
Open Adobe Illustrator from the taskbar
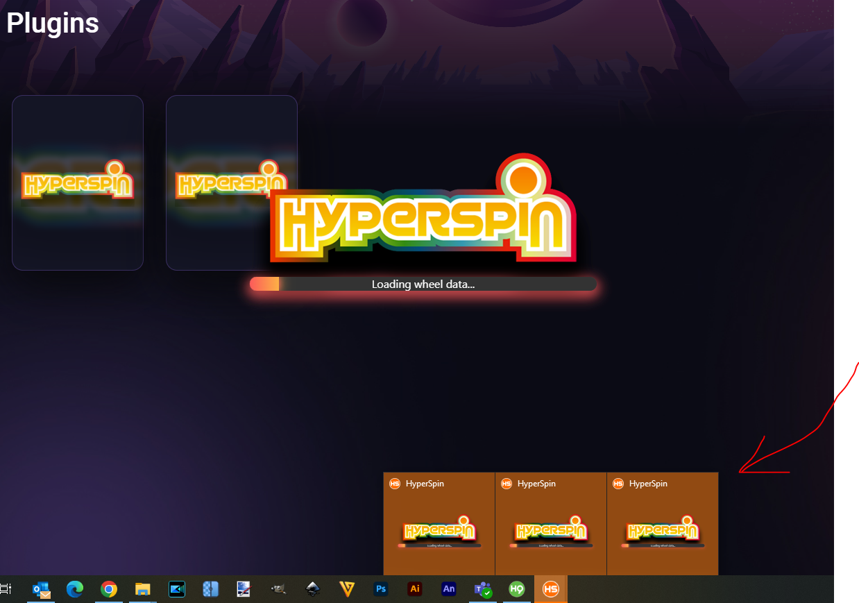pyautogui.click(x=414, y=589)
